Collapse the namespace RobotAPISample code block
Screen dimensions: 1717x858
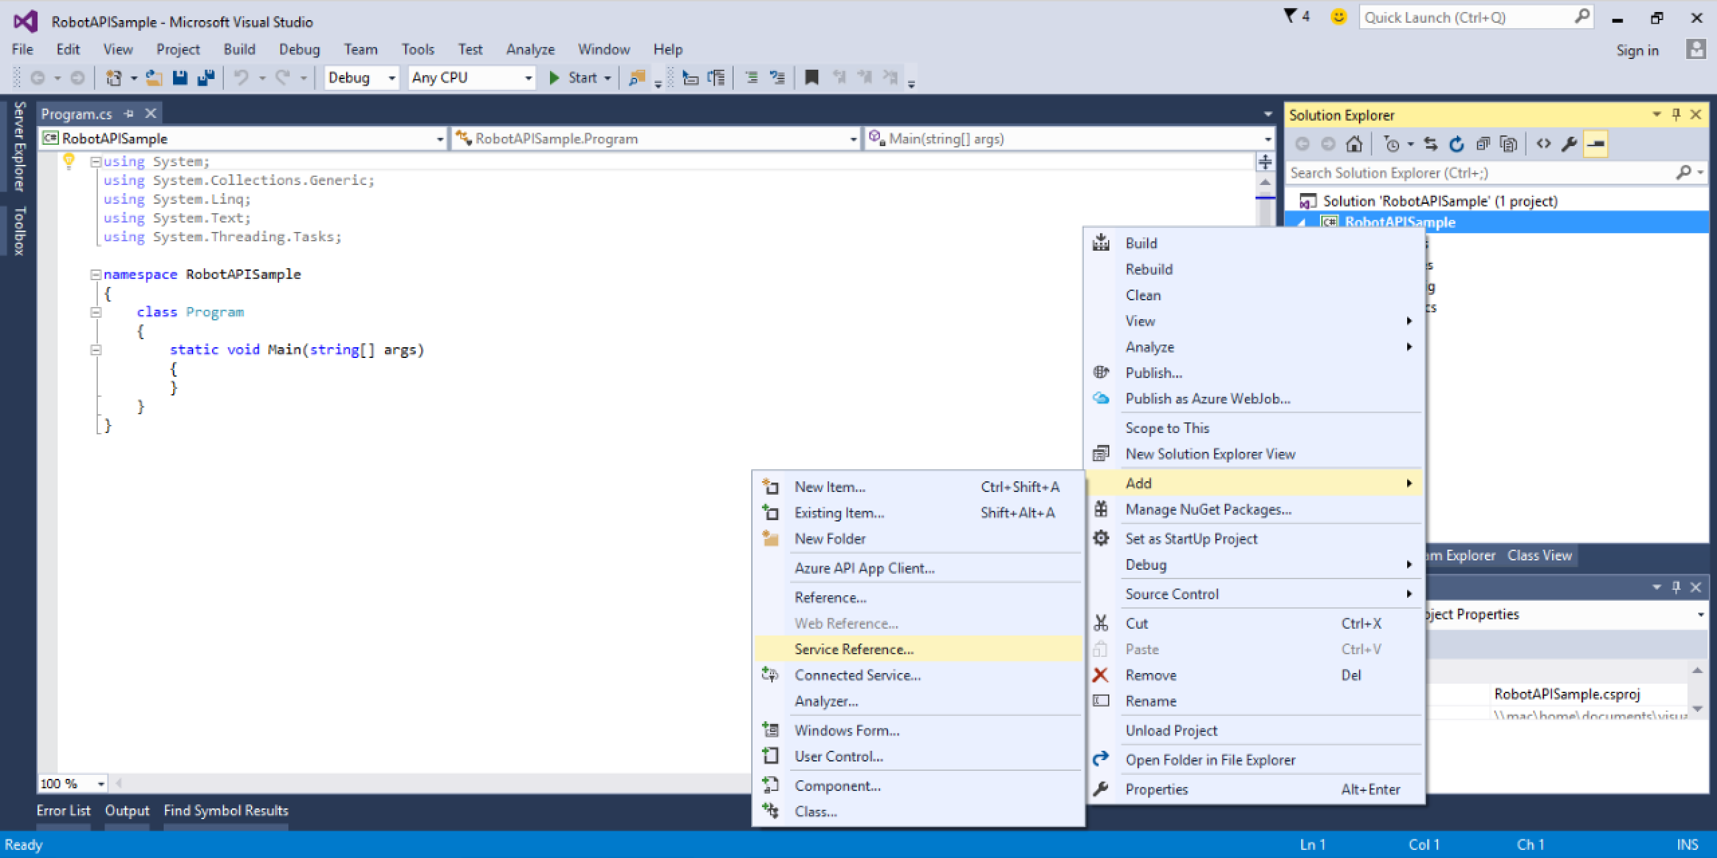coord(96,274)
